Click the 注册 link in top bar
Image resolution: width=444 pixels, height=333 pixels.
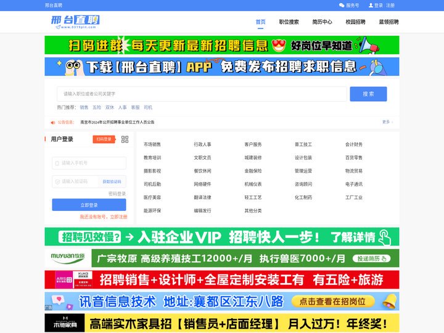[390, 6]
